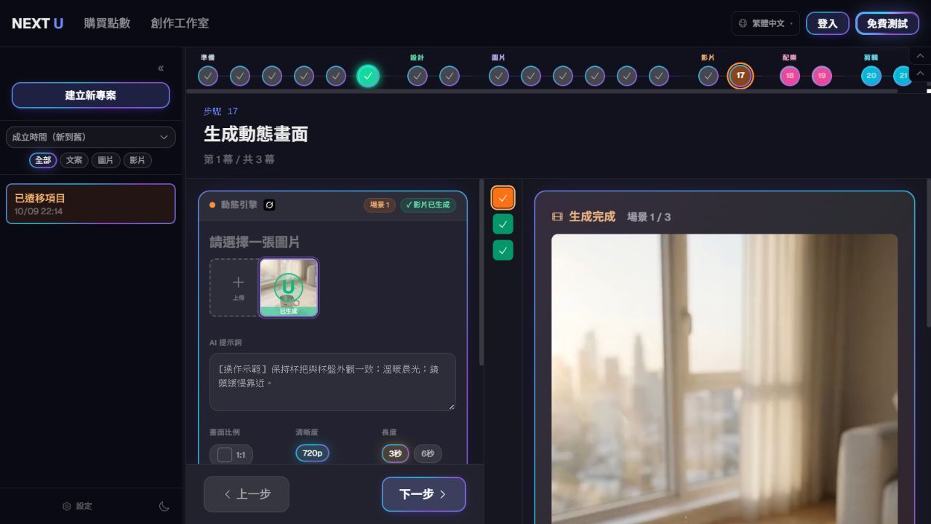The image size is (931, 524).
Task: Open first completed step under 圖片
Action: click(x=499, y=76)
